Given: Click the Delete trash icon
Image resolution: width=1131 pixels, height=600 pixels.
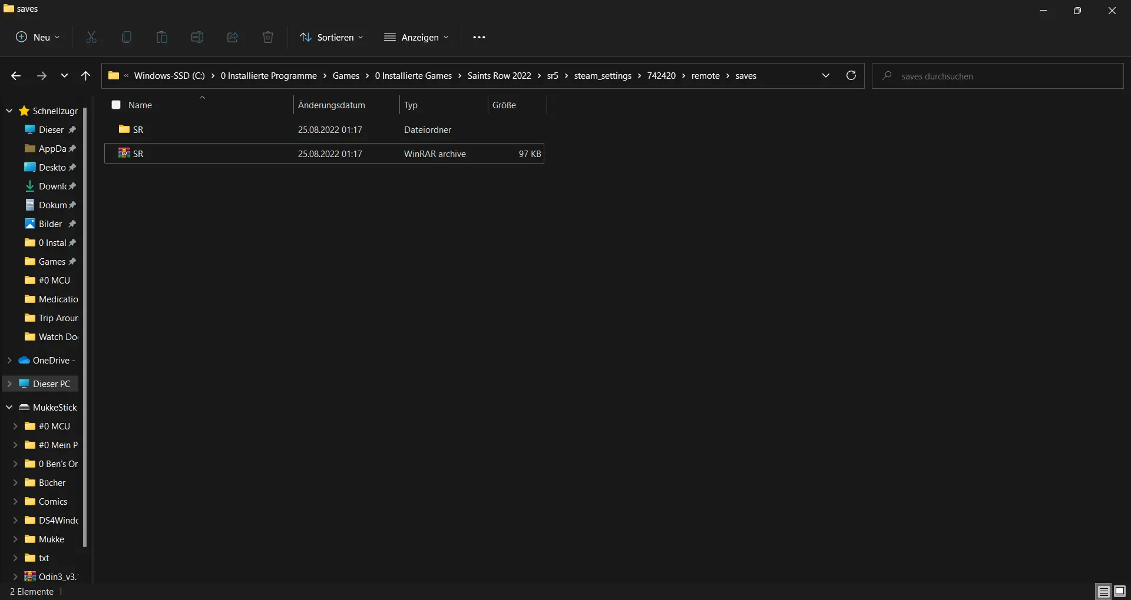Looking at the screenshot, I should pyautogui.click(x=268, y=37).
